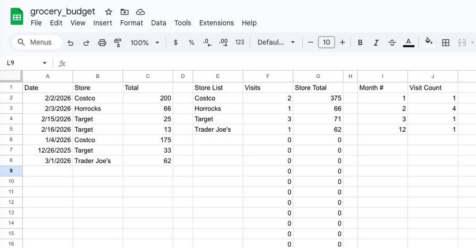The height and width of the screenshot is (248, 476).
Task: Select cell with date 2/15/2026
Action: point(48,119)
